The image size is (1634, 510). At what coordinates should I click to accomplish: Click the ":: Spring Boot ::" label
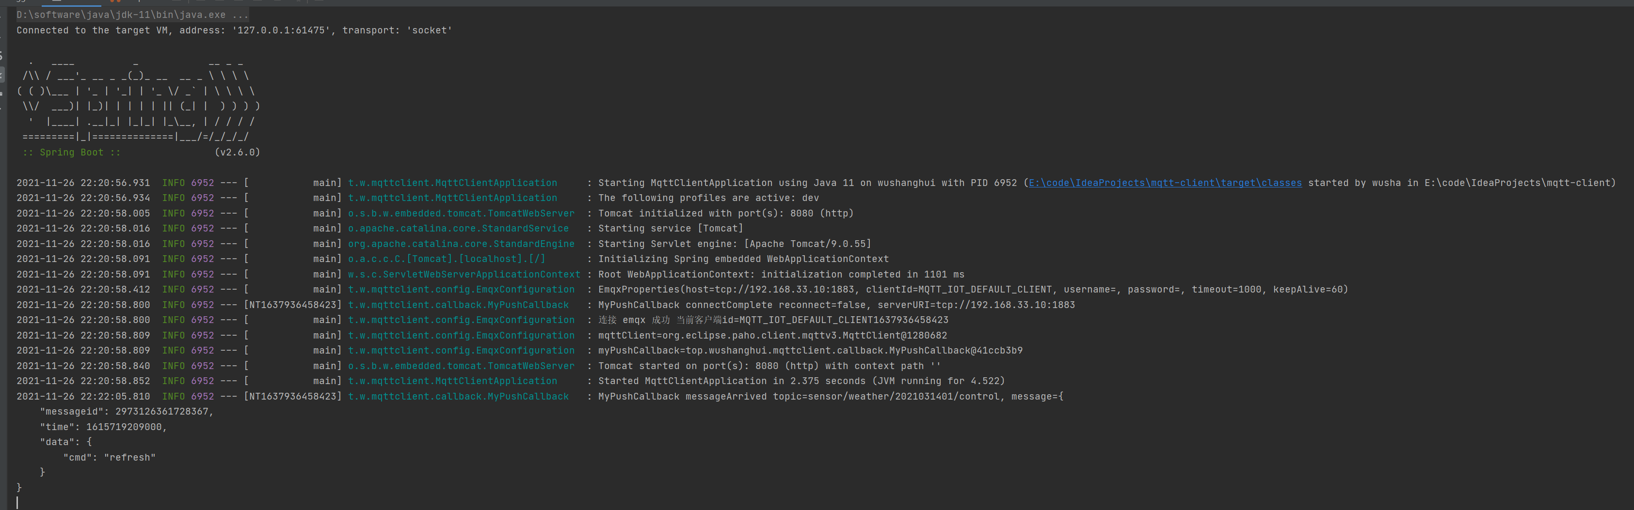(x=71, y=153)
